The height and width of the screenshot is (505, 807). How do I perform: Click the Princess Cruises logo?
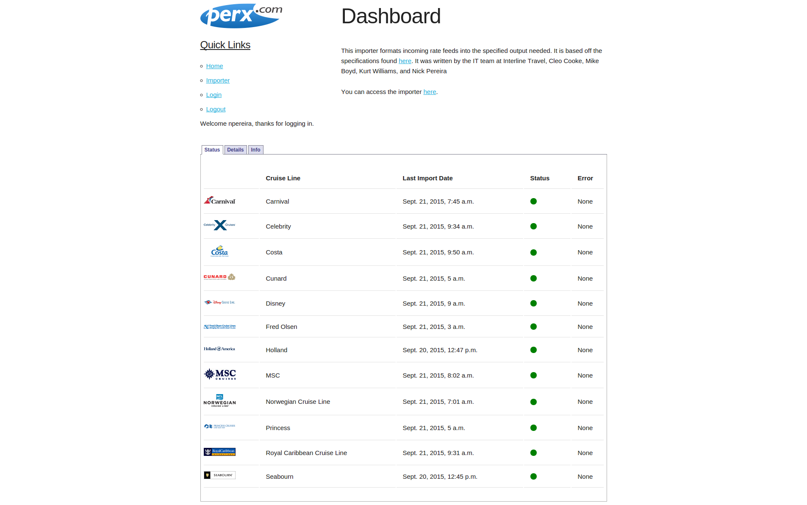[x=219, y=426]
